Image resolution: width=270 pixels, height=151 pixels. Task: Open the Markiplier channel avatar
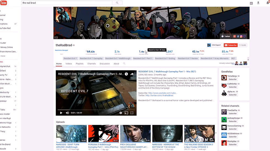[224, 143]
